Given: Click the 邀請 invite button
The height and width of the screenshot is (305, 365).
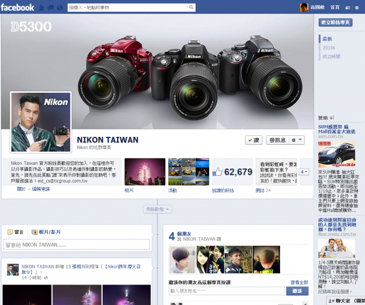Looking at the screenshot, I should tap(297, 291).
